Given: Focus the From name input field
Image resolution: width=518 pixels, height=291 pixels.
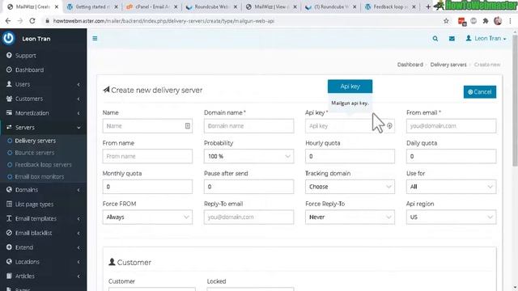Looking at the screenshot, I should coord(147,156).
